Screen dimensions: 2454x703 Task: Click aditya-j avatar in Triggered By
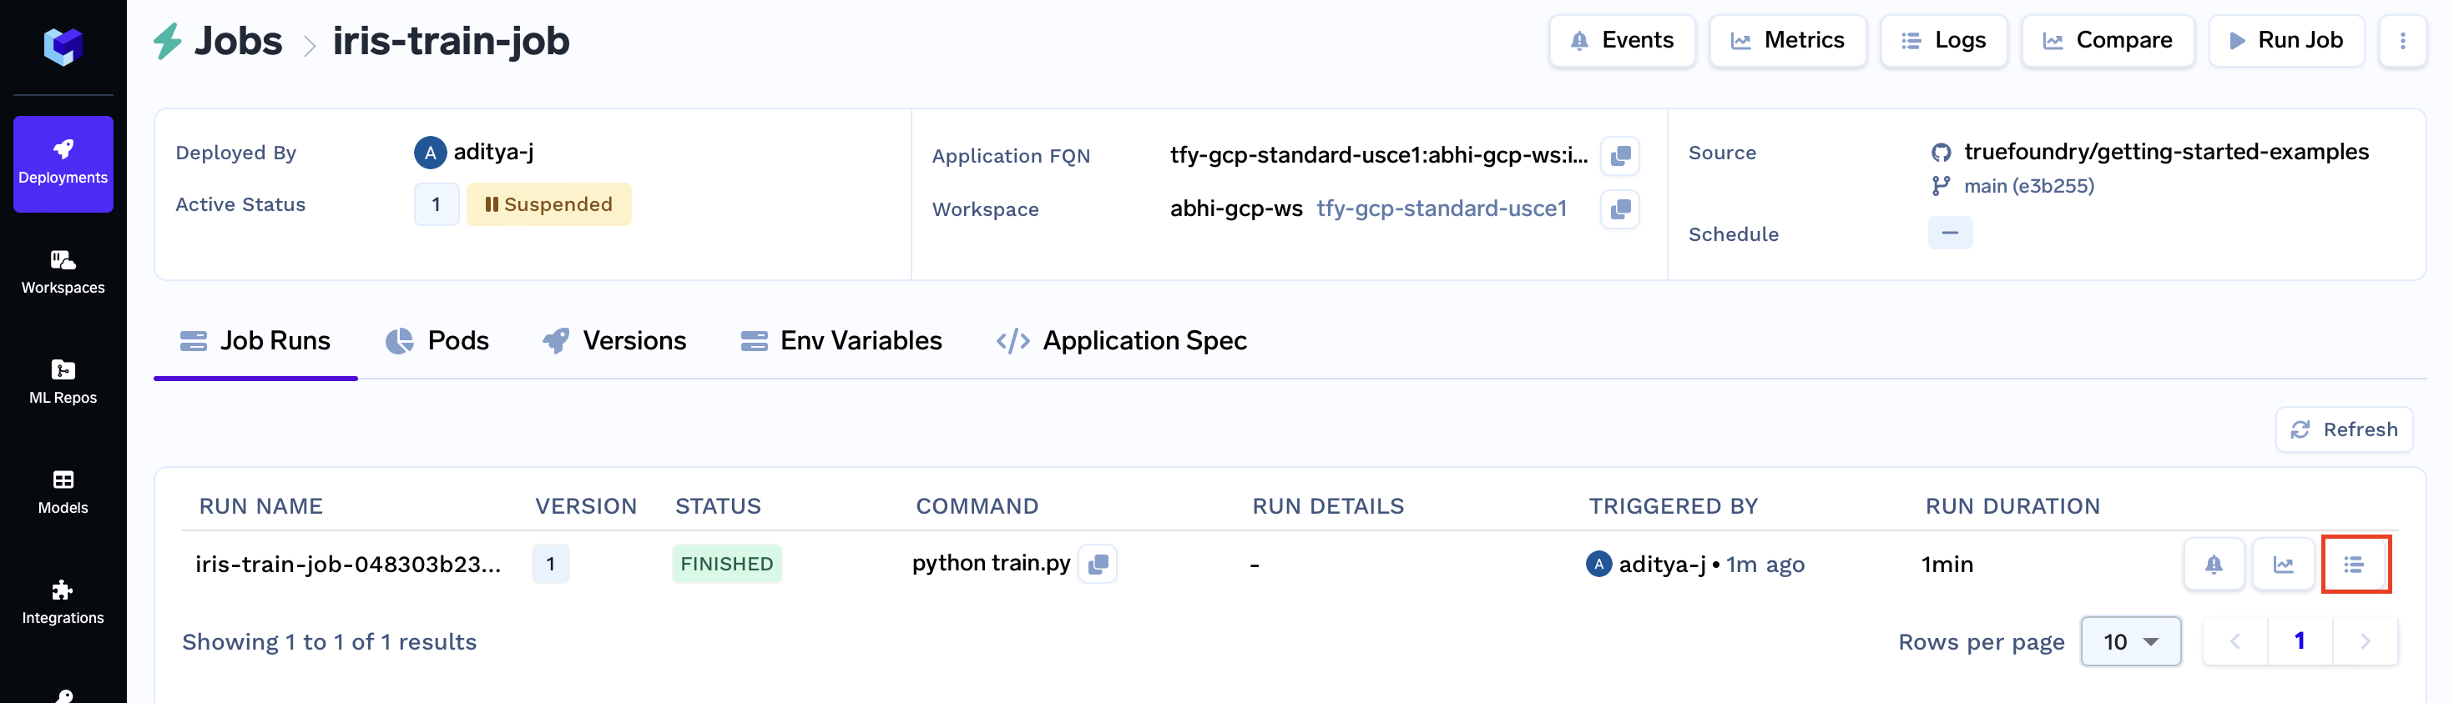click(1598, 564)
